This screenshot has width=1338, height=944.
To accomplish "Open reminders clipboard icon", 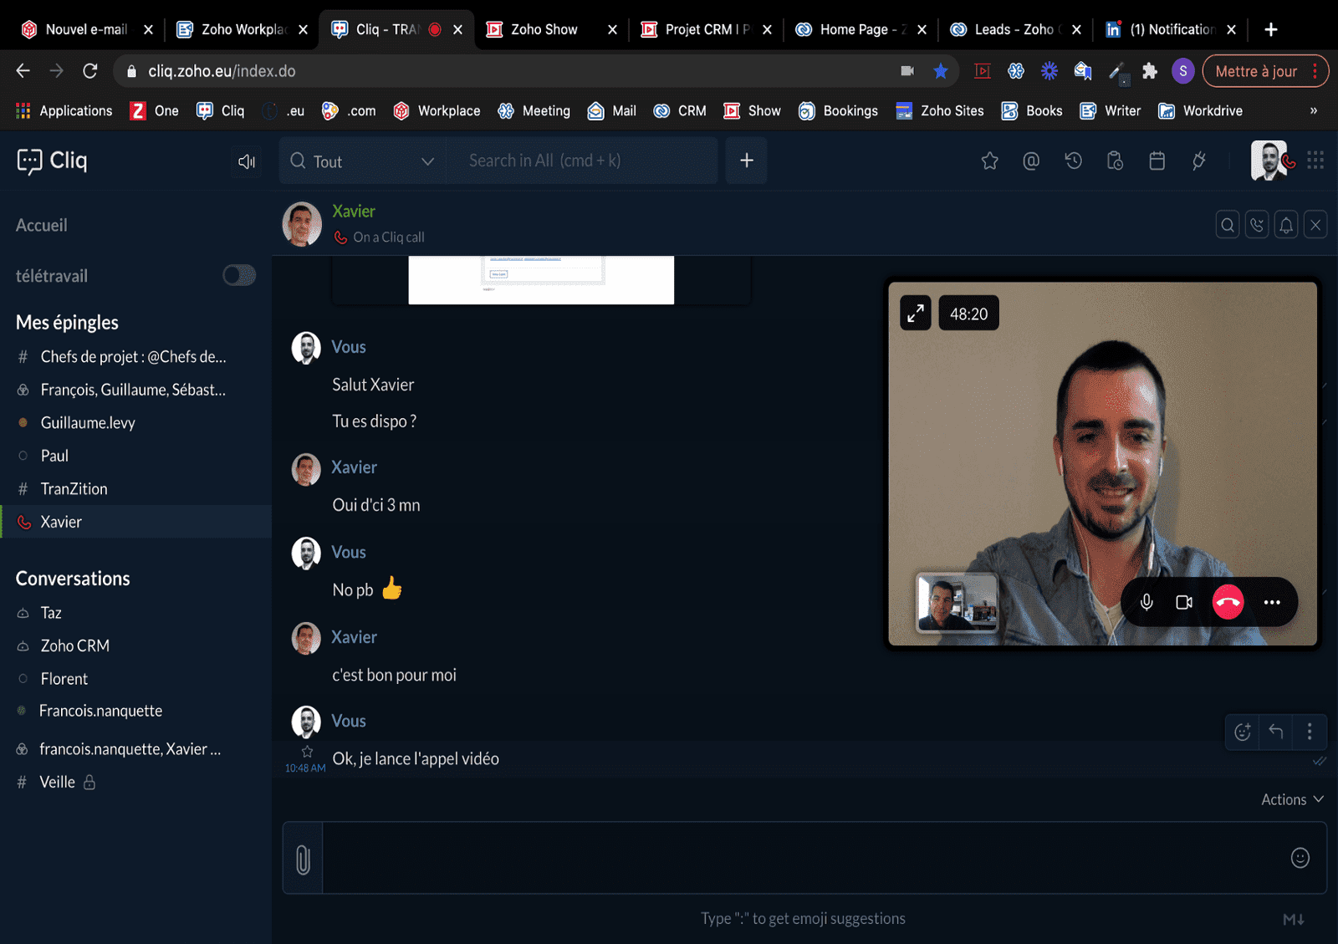I will pos(1115,161).
